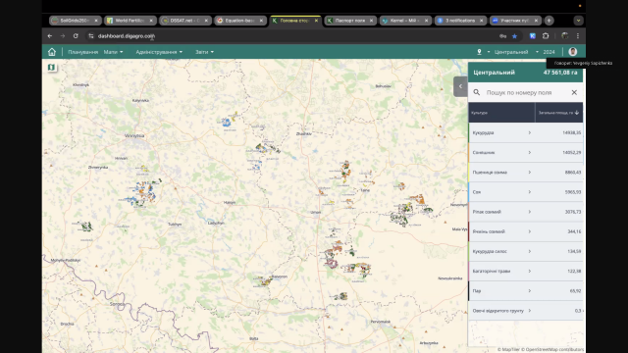The width and height of the screenshot is (628, 353).
Task: Go back with browser back arrow
Action: [50, 36]
